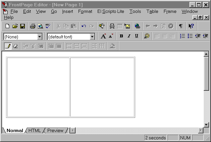Open the Frame menu
The image size is (211, 142).
pyautogui.click(x=170, y=12)
